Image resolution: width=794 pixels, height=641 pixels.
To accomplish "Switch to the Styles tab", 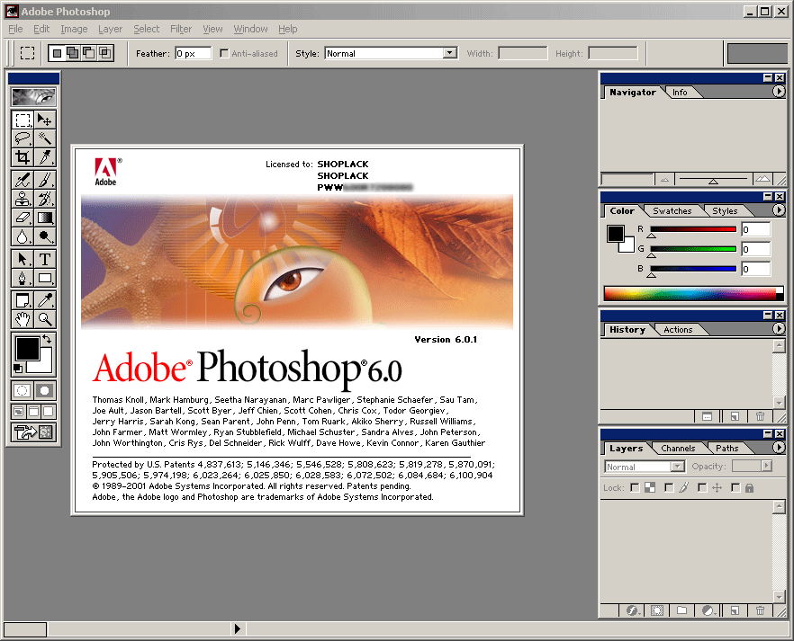I will click(x=725, y=210).
